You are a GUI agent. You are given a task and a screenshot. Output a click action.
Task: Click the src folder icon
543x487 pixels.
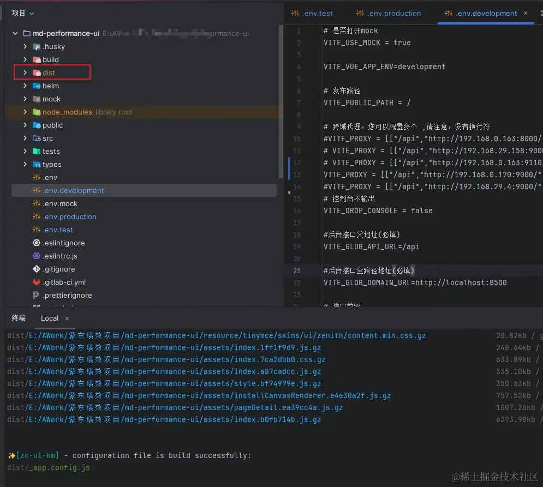[37, 138]
